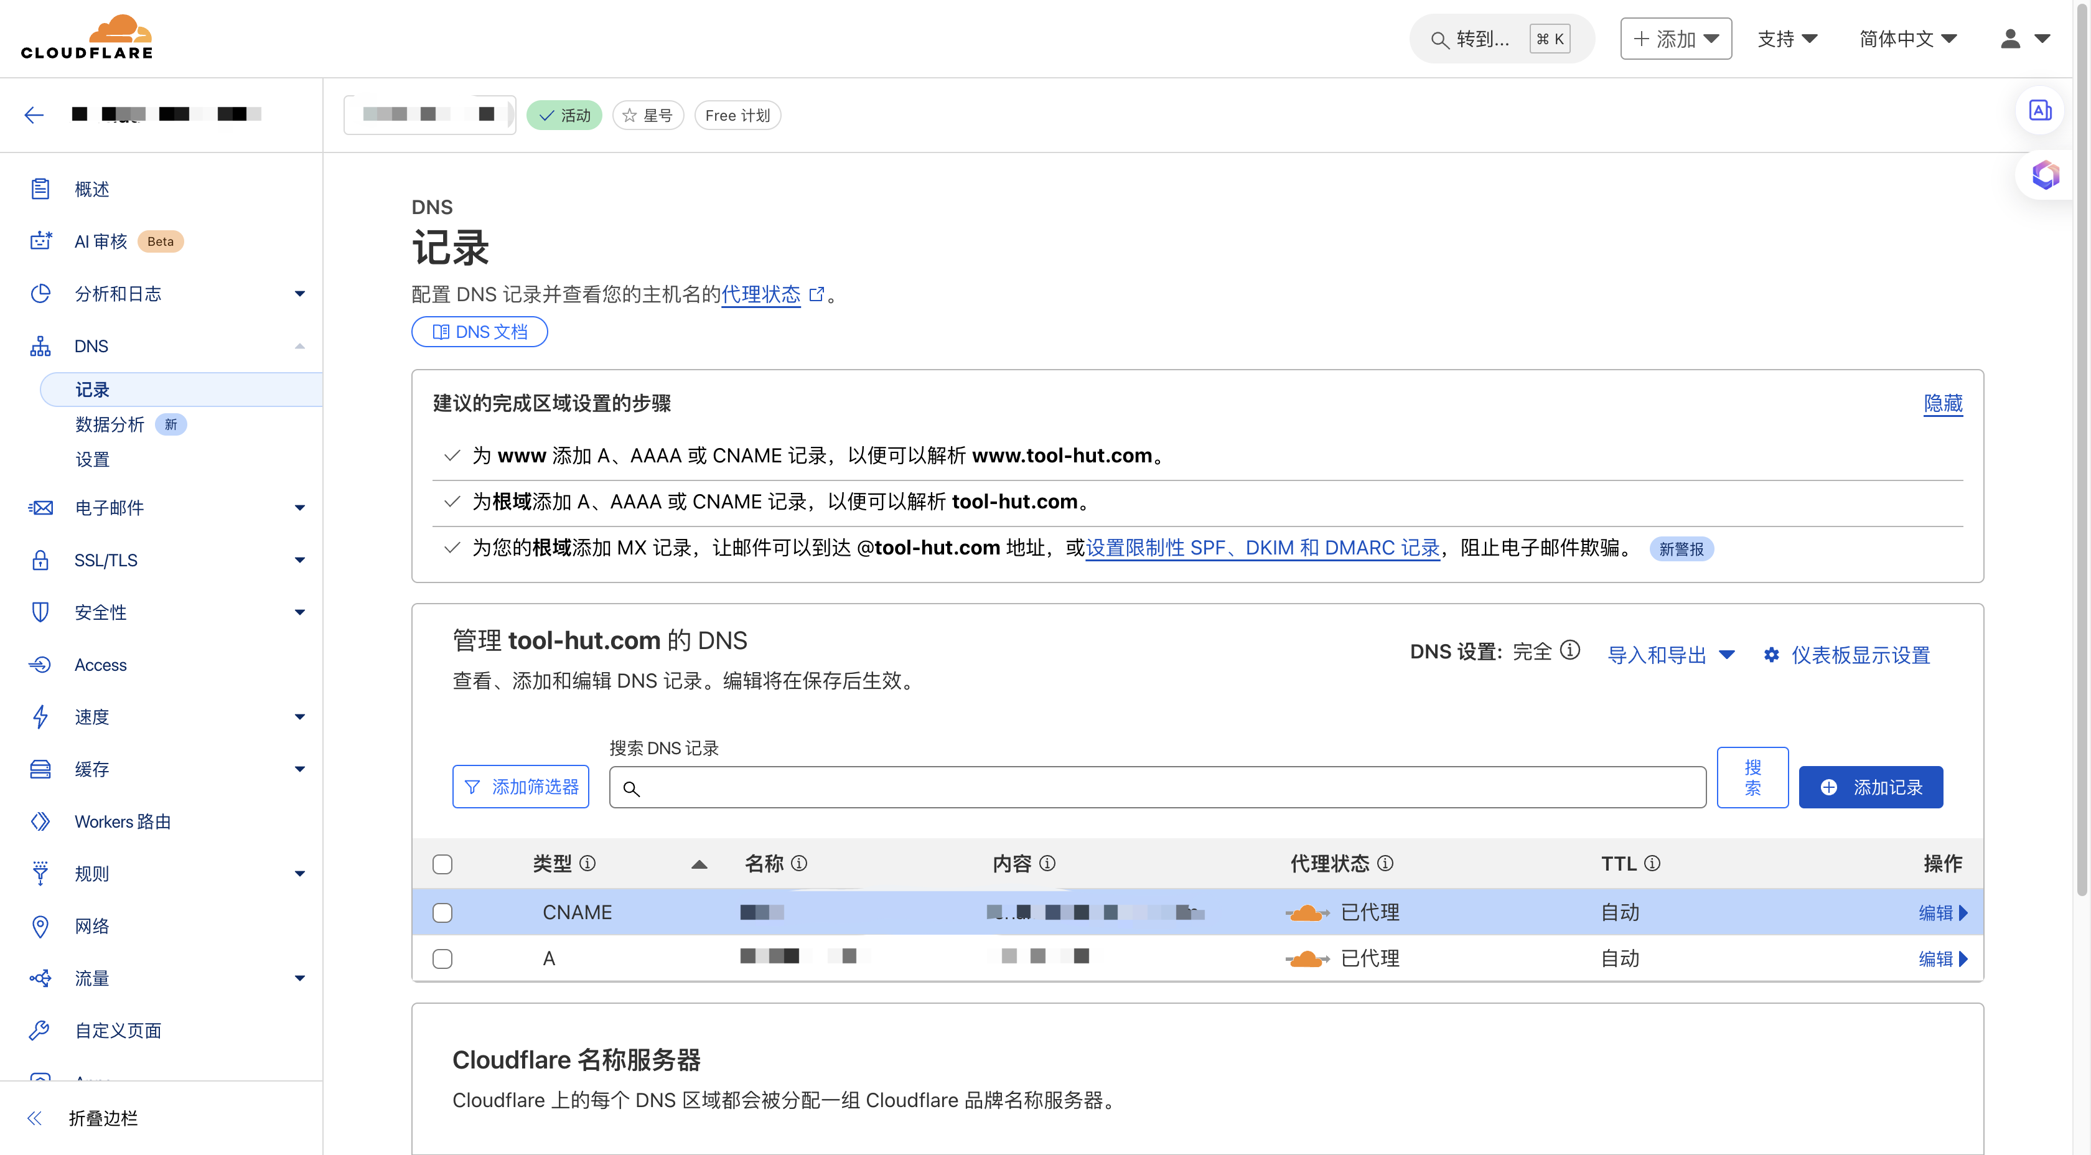2091x1155 pixels.
Task: Open the Access sidebar item
Action: pyautogui.click(x=101, y=665)
